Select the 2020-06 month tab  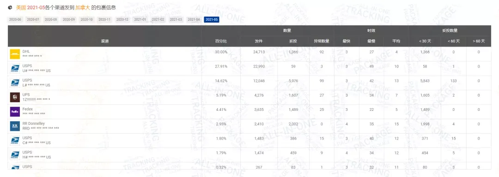(15, 19)
